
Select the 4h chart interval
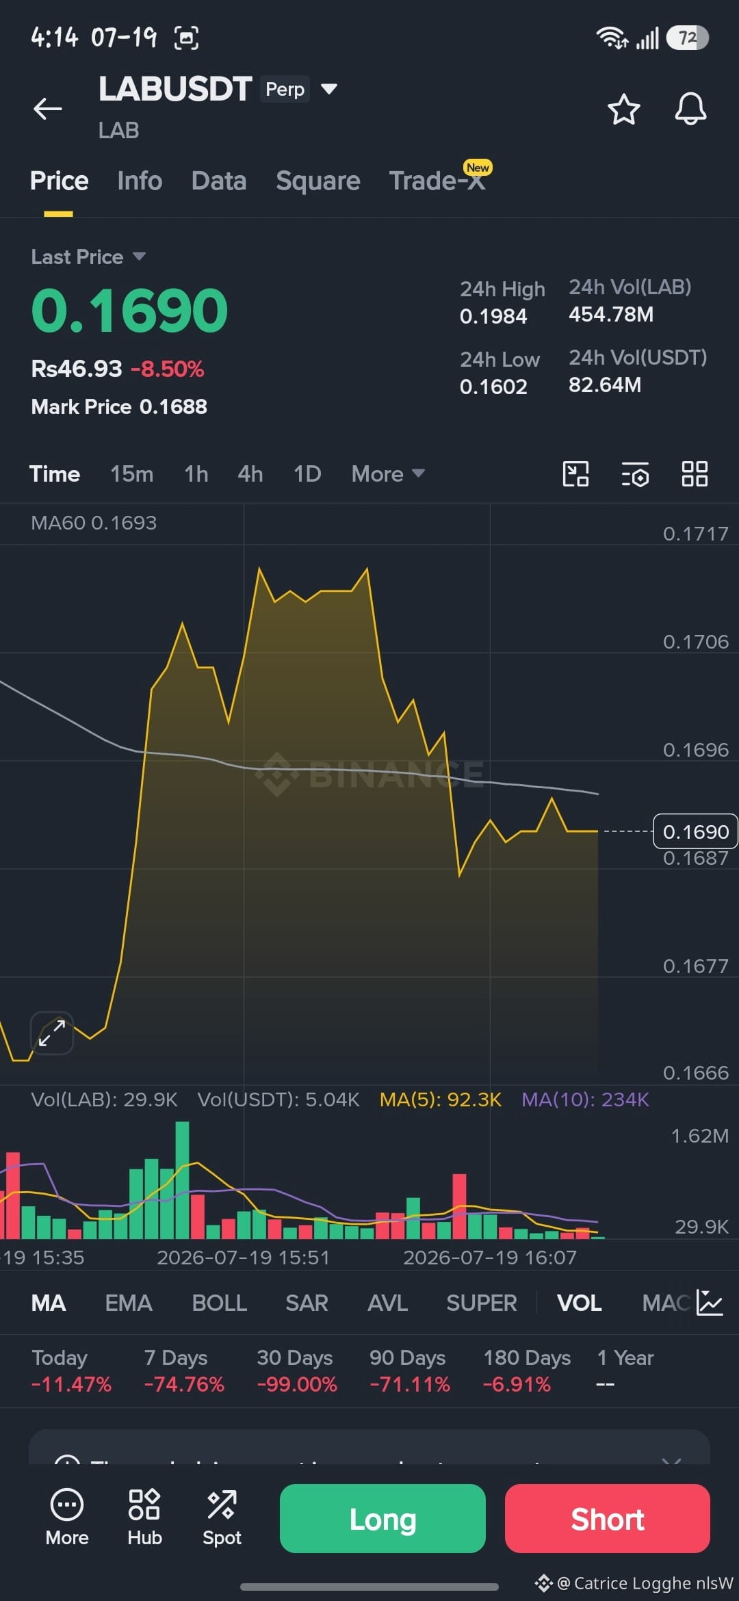250,473
